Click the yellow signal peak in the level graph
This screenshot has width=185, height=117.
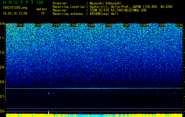(49, 112)
